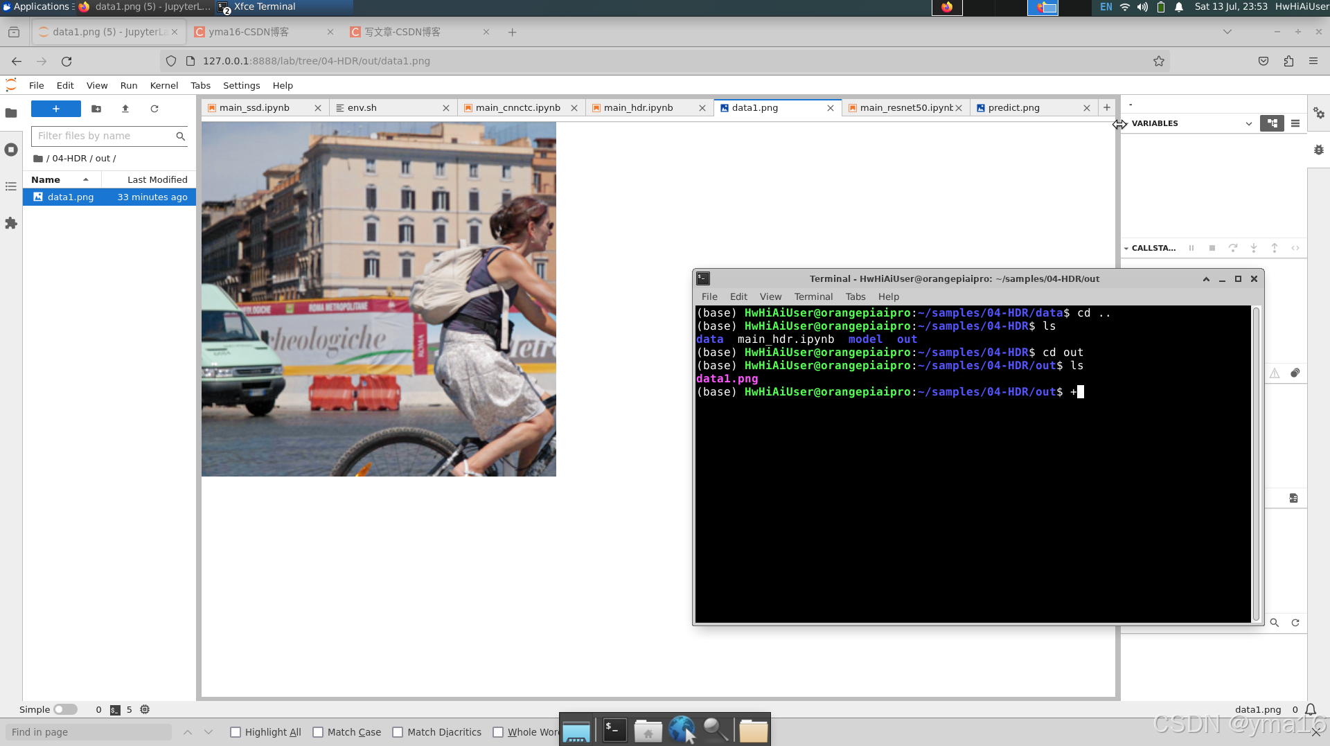Open the Extension Manager puzzle icon
This screenshot has height=746, width=1330.
point(11,223)
